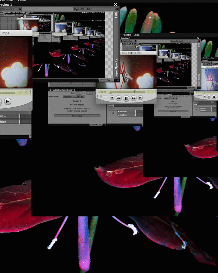Click the volume slider in insta-pic player

tap(104, 96)
